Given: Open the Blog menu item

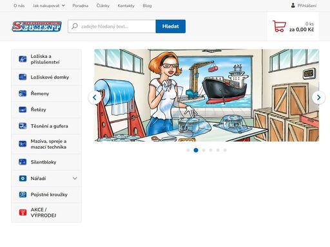Looking at the screenshot, I should pos(147,6).
